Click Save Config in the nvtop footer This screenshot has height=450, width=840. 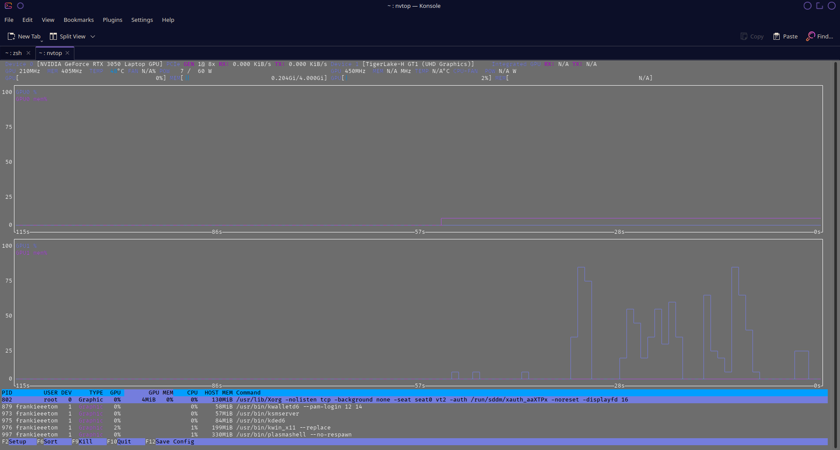(175, 442)
